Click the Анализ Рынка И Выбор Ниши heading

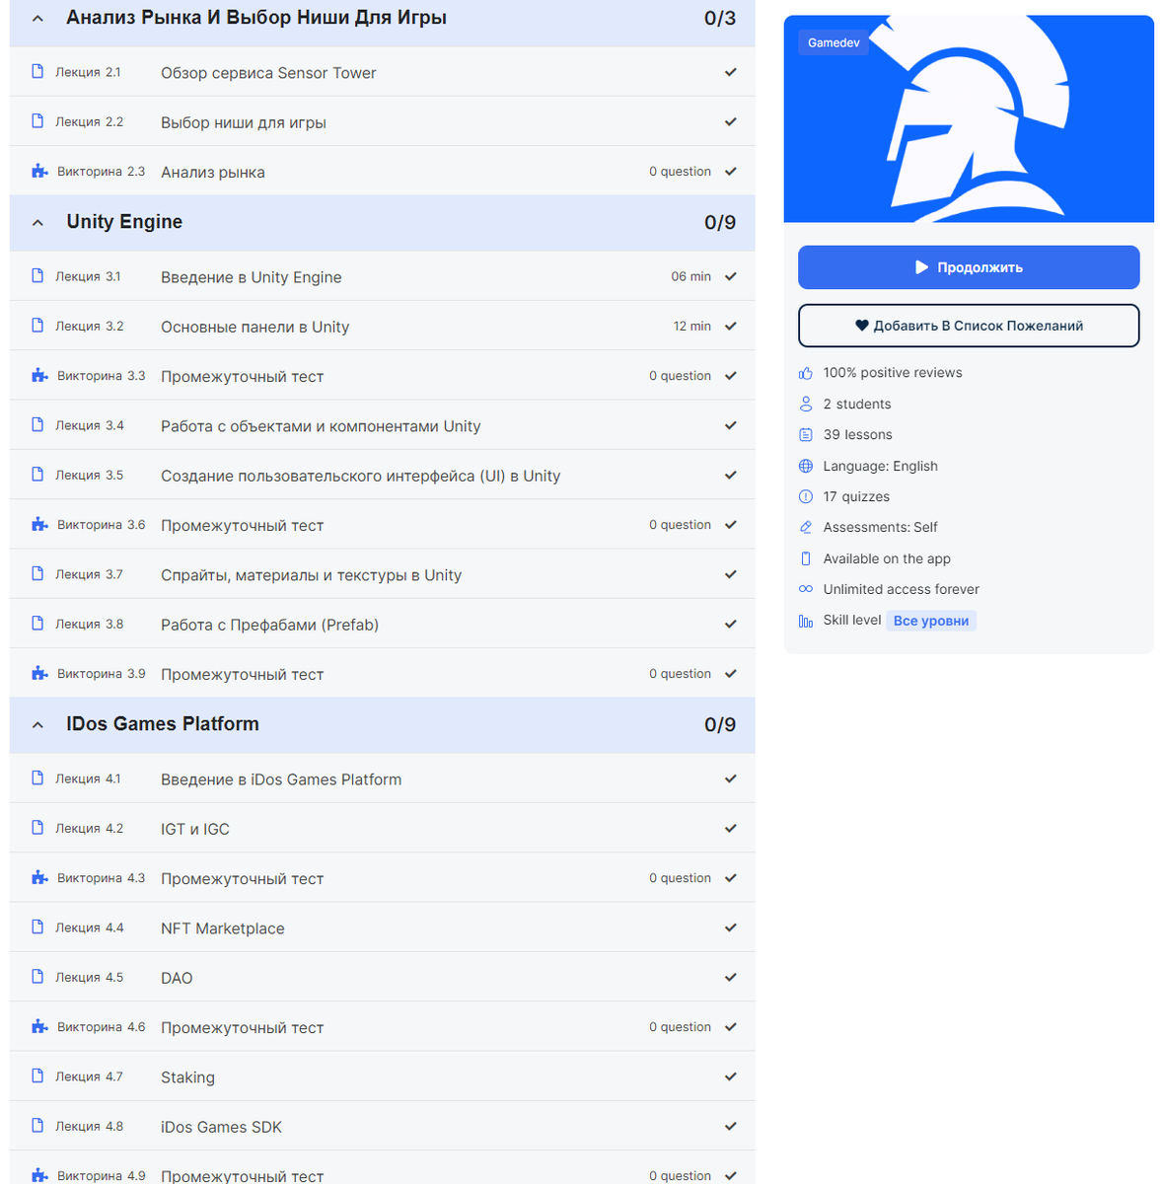click(x=256, y=18)
